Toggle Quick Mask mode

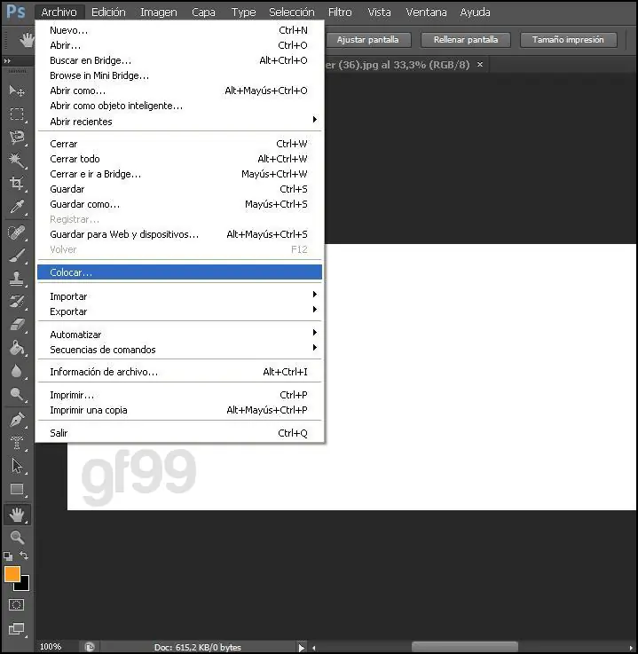click(x=16, y=605)
